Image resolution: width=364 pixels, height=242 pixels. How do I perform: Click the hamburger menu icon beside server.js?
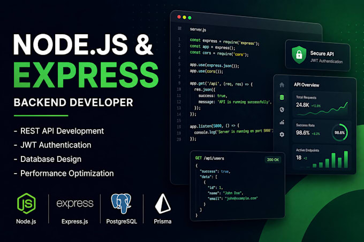[179, 28]
